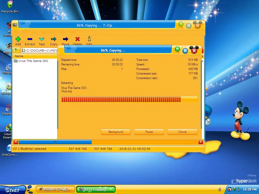Click the red round system tray icon
This screenshot has height=194, width=259.
(229, 189)
